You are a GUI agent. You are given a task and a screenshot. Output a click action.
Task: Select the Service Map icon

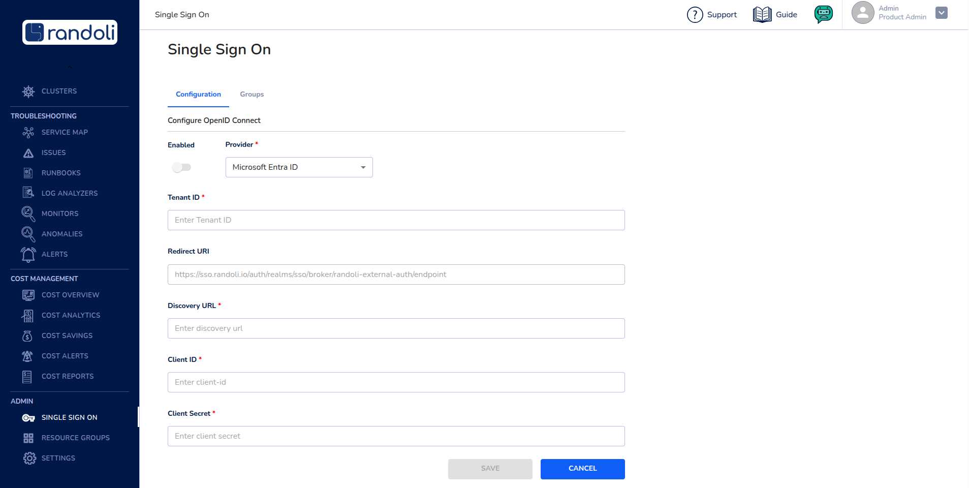(x=28, y=132)
